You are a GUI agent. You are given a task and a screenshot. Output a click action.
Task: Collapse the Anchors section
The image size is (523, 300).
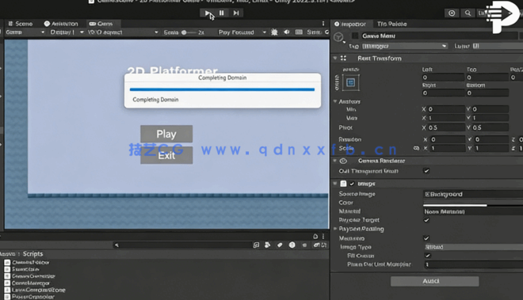click(x=335, y=101)
